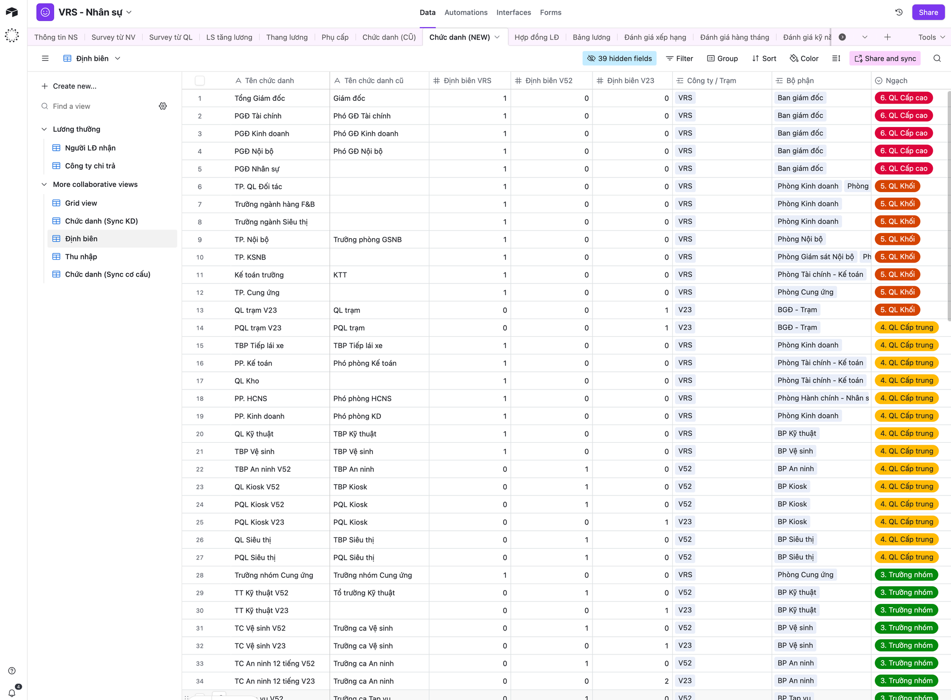Viewport: 951px width, 700px height.
Task: Open the notifications bell icon
Action: point(12,693)
